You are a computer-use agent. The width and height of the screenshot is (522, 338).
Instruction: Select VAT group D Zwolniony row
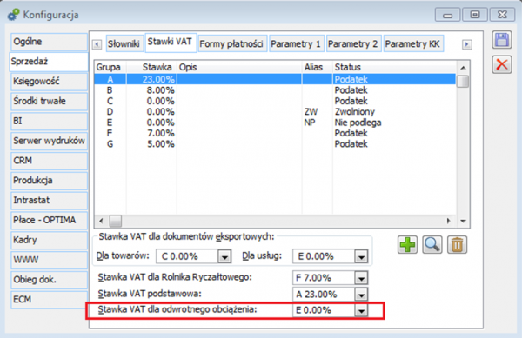click(x=275, y=112)
